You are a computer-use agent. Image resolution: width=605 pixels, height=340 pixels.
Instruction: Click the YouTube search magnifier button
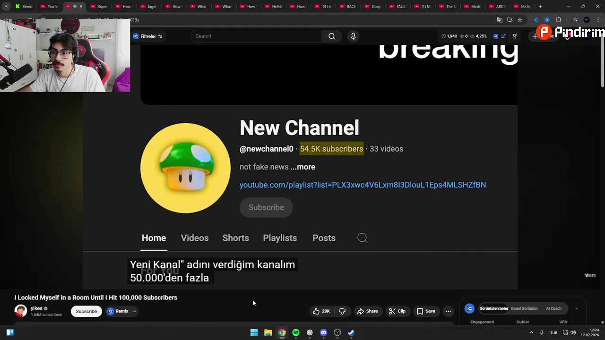click(x=332, y=36)
